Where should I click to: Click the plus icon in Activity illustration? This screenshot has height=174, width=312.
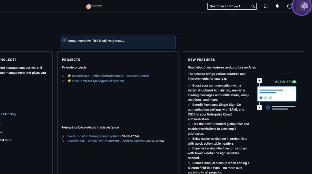click(259, 81)
